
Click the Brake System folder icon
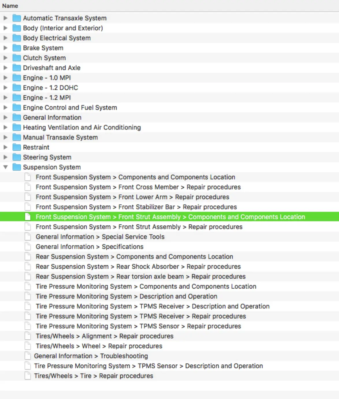17,48
